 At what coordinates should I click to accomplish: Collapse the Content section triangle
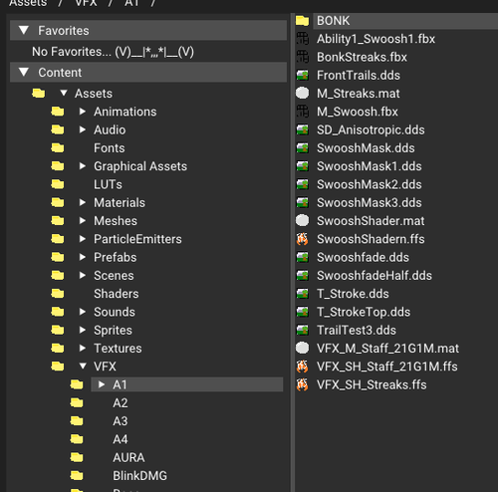(24, 72)
